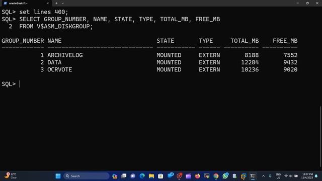
Task: Switch ENG US input language
Action: pyautogui.click(x=278, y=176)
